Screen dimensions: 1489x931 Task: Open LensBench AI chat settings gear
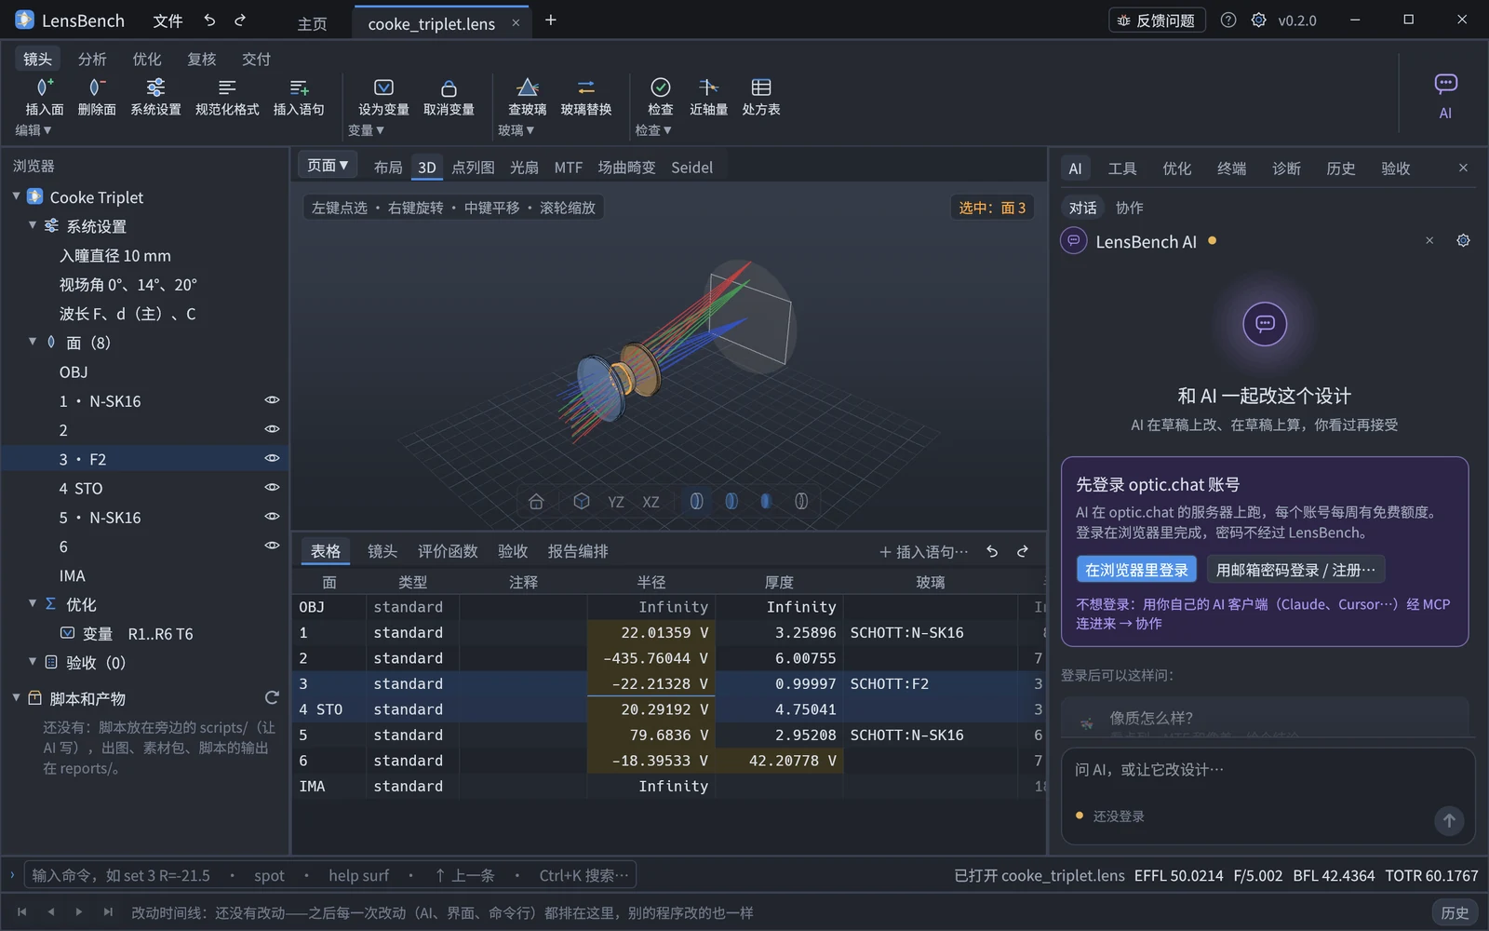pyautogui.click(x=1463, y=241)
